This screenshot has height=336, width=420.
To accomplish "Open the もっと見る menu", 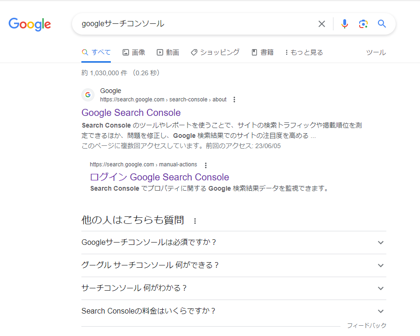I will click(x=304, y=52).
